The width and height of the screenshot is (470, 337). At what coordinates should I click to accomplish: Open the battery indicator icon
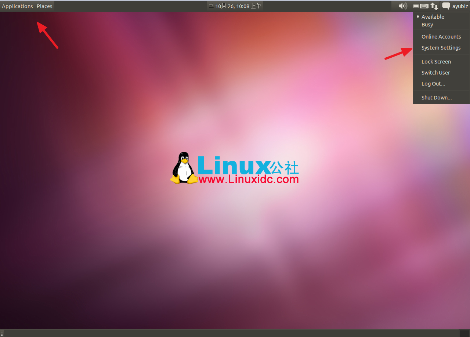[x=416, y=6]
